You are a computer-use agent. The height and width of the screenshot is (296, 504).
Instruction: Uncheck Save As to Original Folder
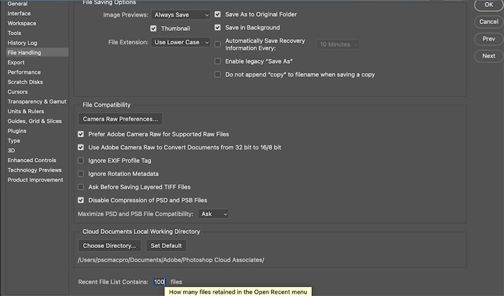pyautogui.click(x=217, y=14)
